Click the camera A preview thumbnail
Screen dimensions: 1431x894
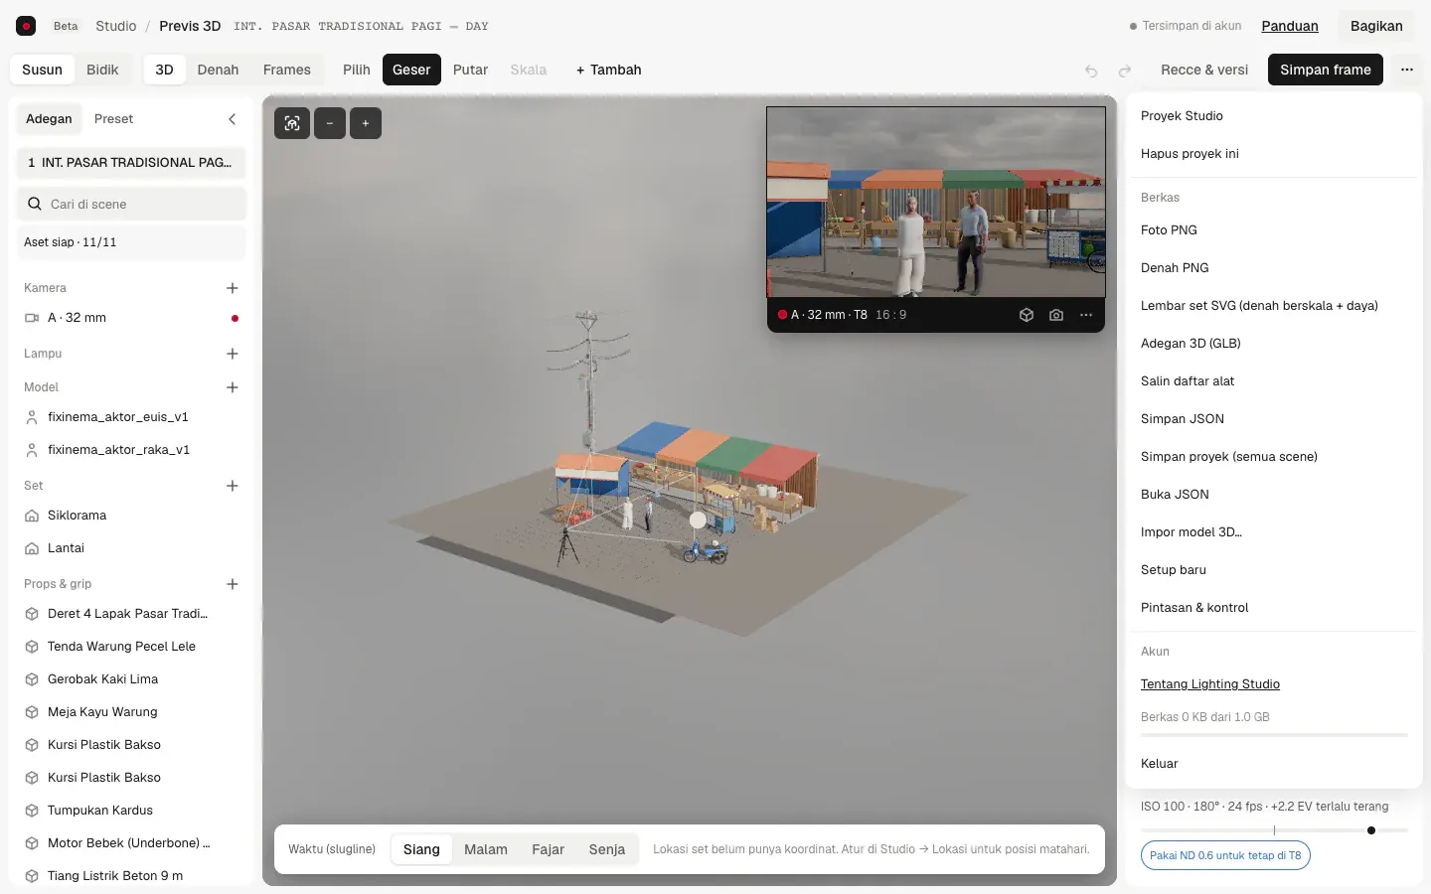click(x=936, y=203)
